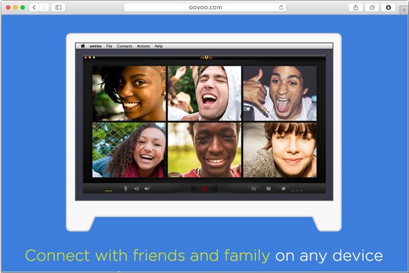
Task: Click the screen share icon
Action: 253,189
